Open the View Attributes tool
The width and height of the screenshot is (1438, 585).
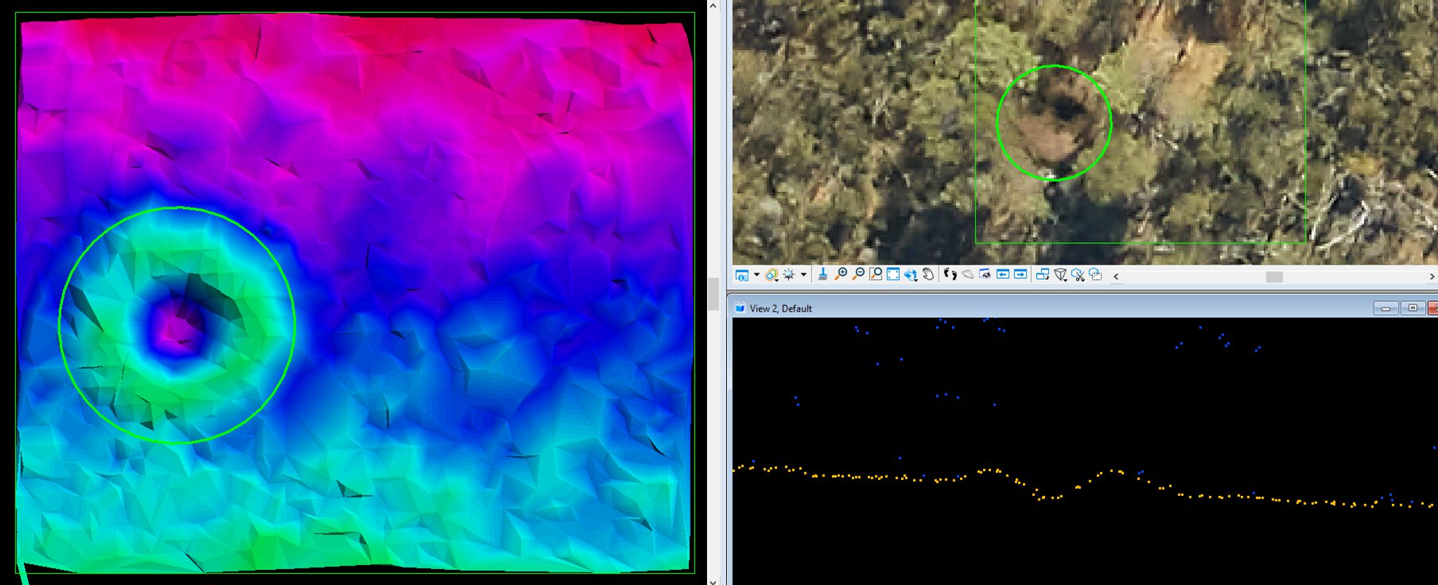[741, 275]
